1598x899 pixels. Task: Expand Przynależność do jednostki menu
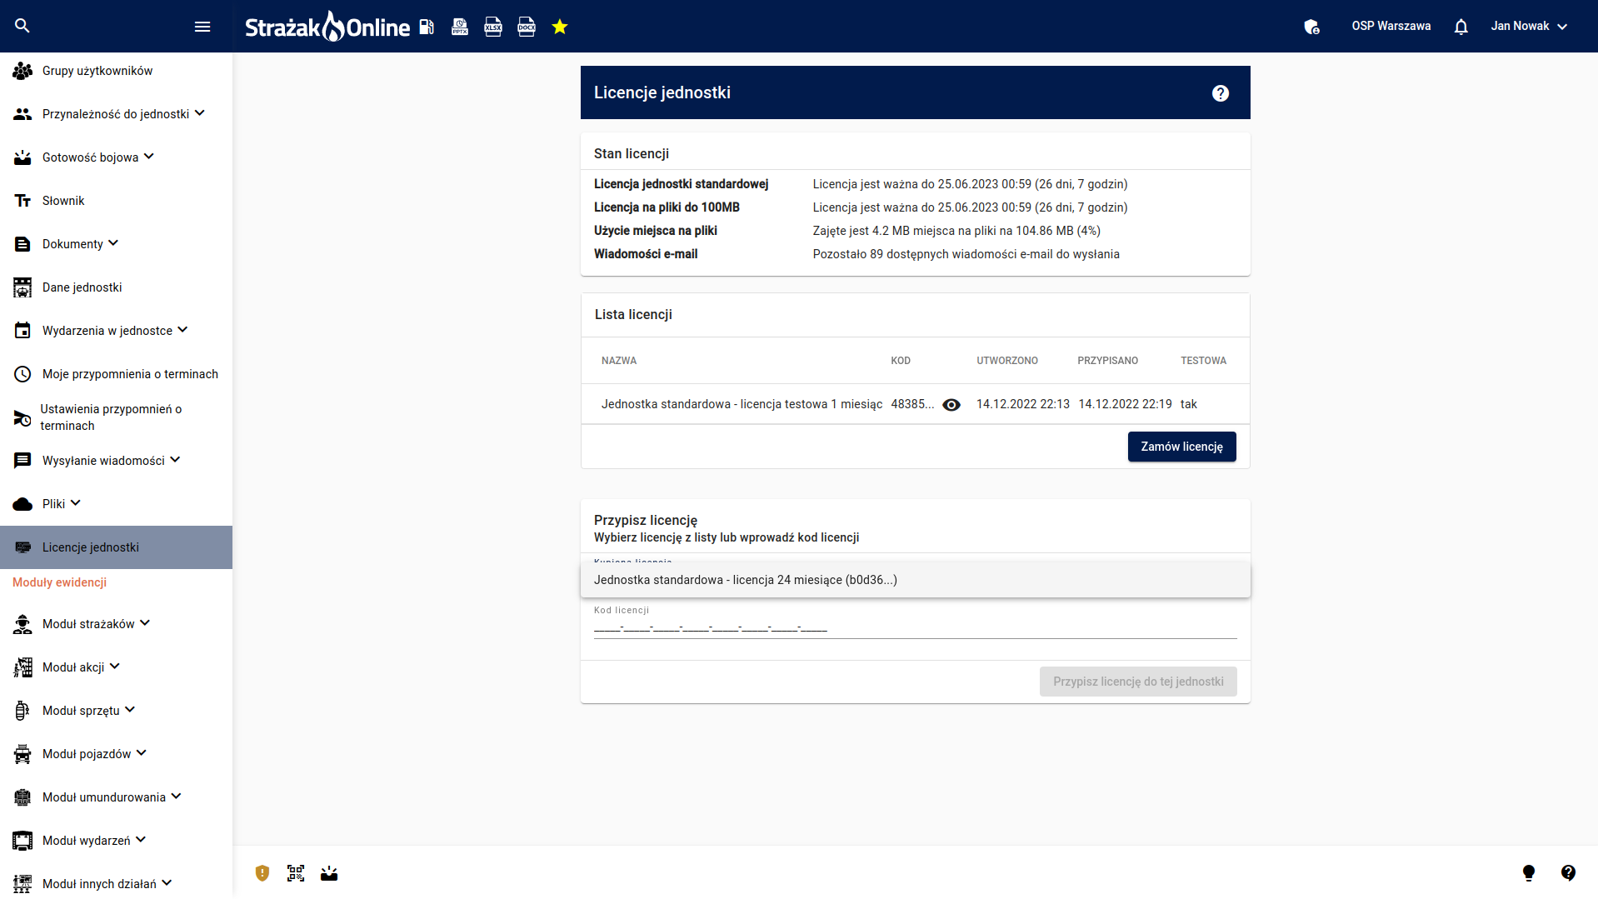pos(200,113)
